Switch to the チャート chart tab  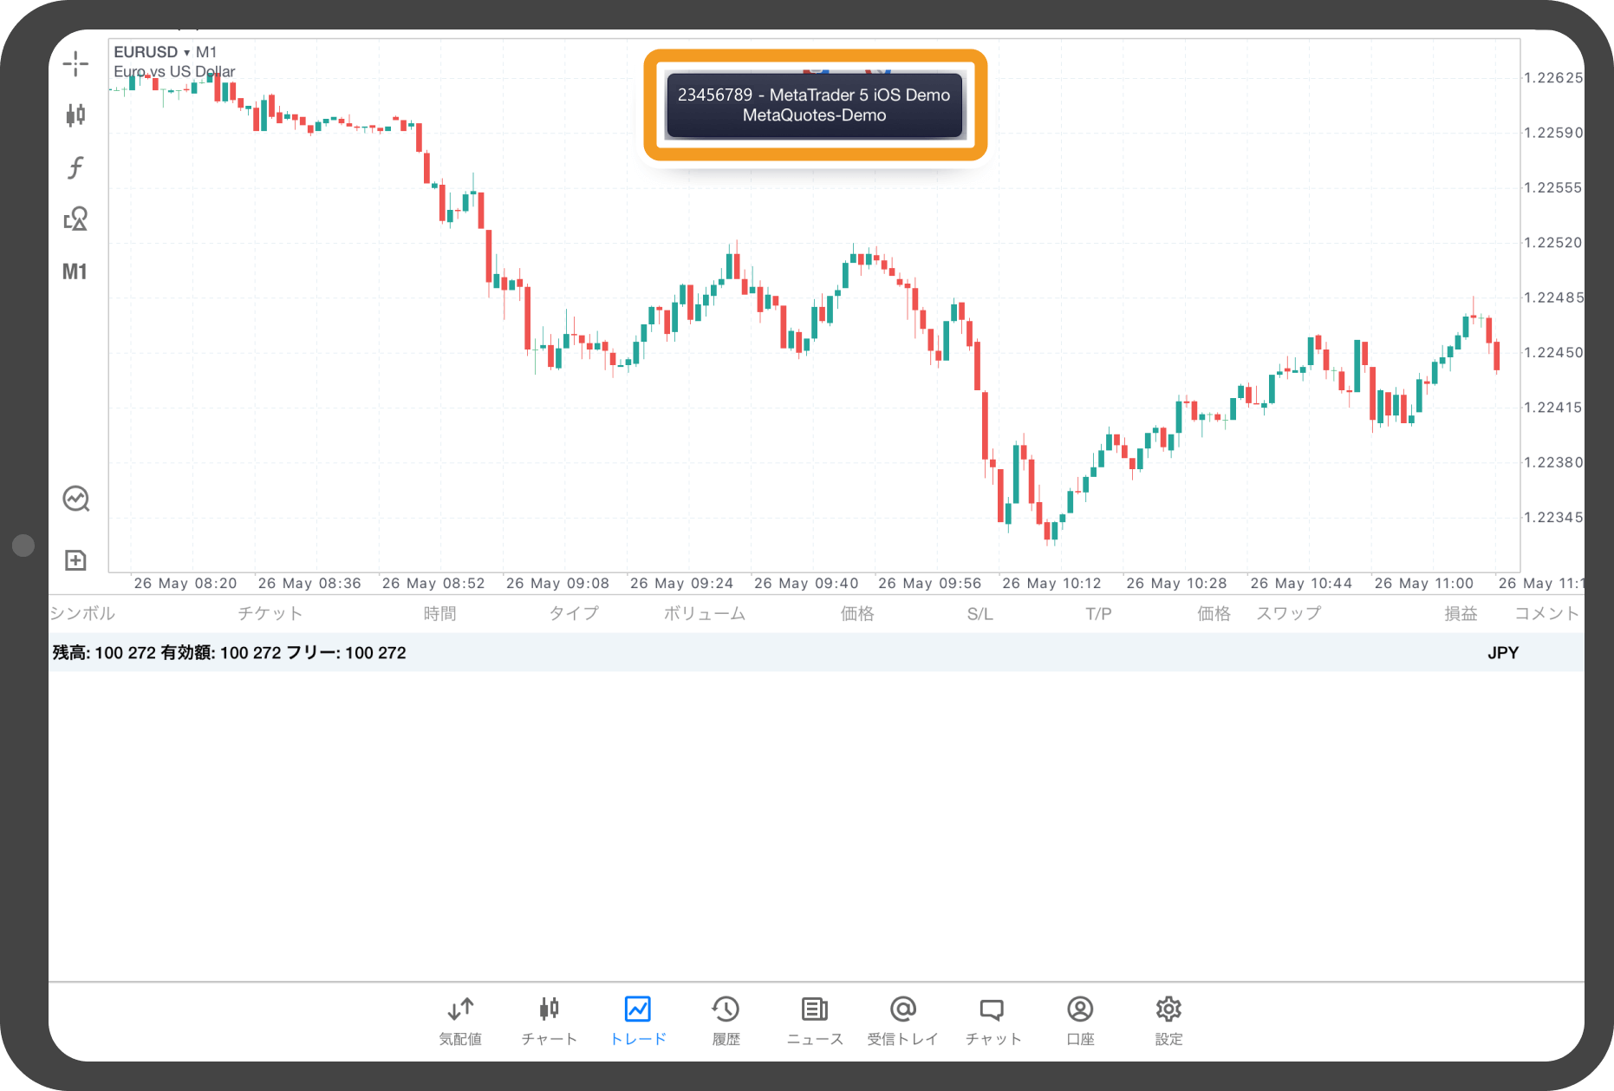(549, 1020)
